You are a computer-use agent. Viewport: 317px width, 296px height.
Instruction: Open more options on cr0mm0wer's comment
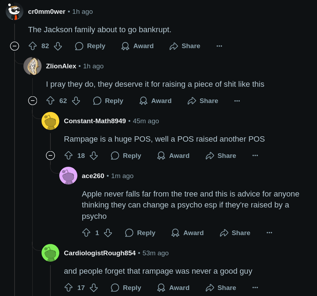(219, 46)
